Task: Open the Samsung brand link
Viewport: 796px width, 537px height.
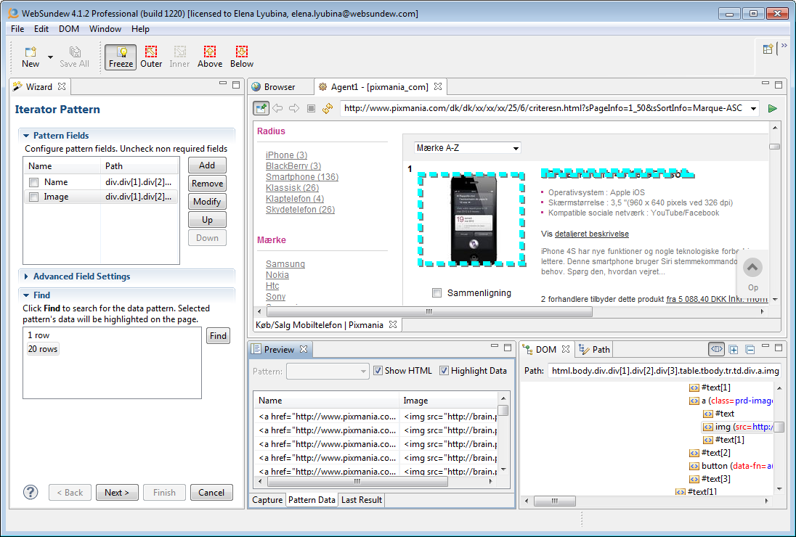Action: coord(285,263)
